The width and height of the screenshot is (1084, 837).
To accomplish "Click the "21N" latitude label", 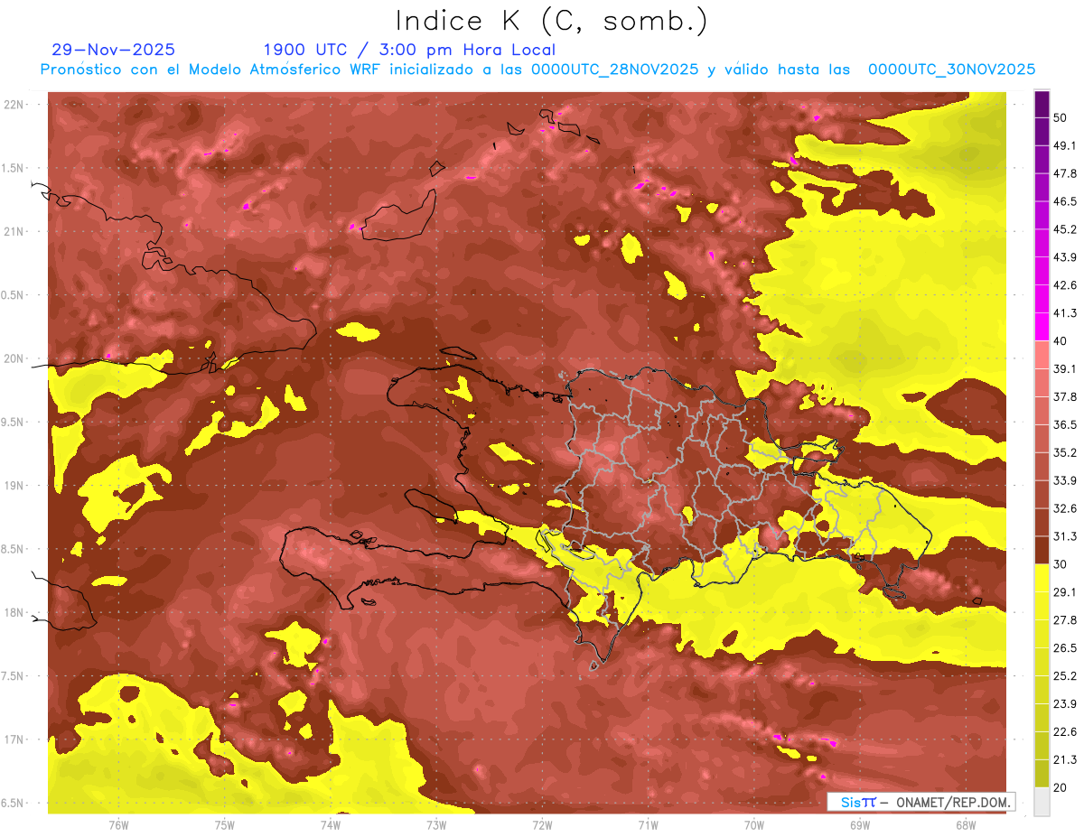I will [x=14, y=231].
